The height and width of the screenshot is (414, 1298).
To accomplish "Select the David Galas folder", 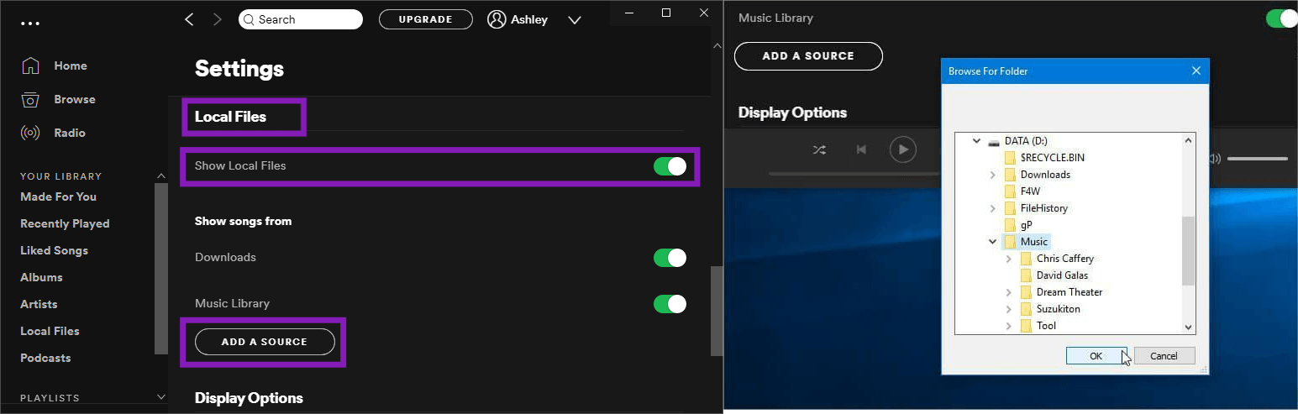I will (1054, 275).
